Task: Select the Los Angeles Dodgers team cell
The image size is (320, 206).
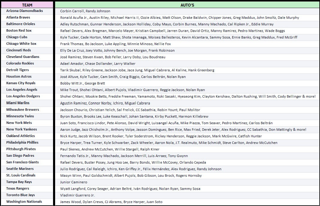Action: click(27, 96)
